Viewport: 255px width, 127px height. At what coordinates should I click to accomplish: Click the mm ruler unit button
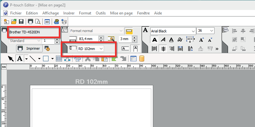click(4, 67)
